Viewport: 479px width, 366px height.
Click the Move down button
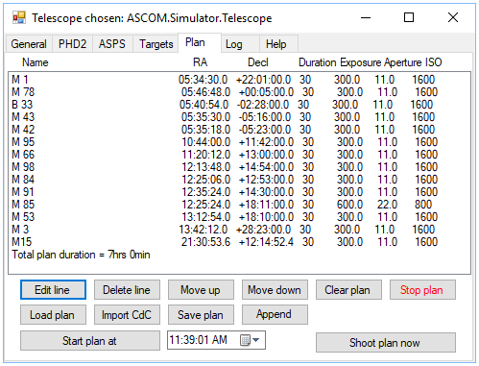point(275,290)
